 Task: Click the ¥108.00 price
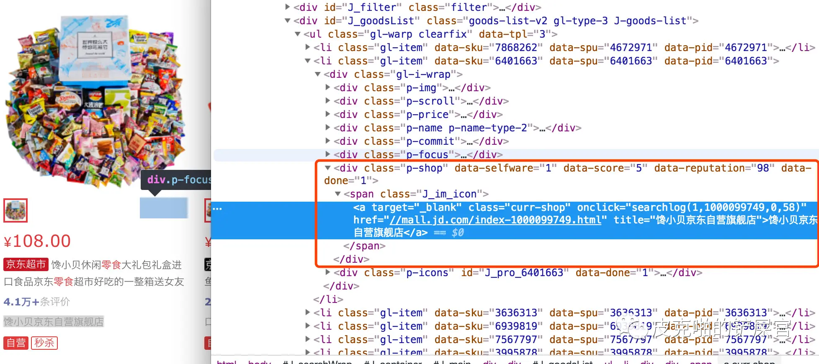tap(37, 241)
